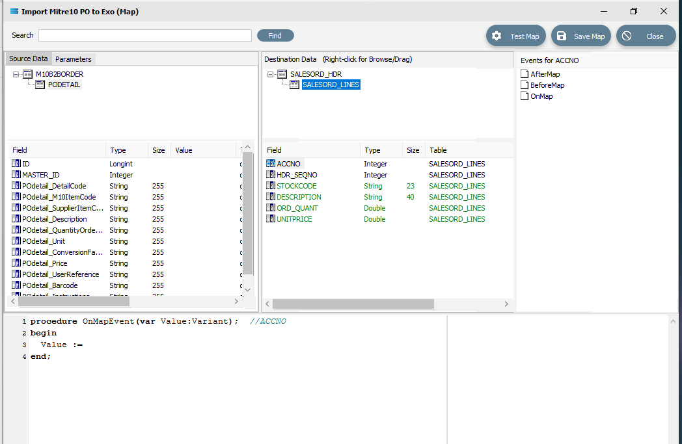Click the app icon in the title bar
The height and width of the screenshot is (444, 682).
tap(14, 11)
